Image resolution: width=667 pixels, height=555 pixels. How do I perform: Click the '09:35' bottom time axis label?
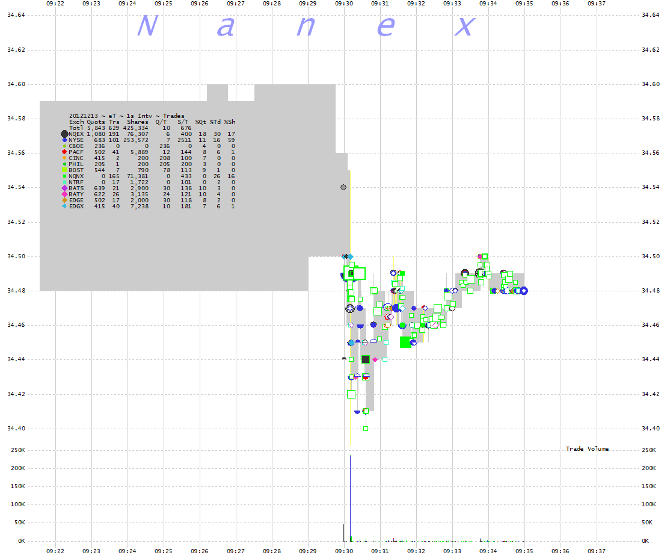[524, 551]
